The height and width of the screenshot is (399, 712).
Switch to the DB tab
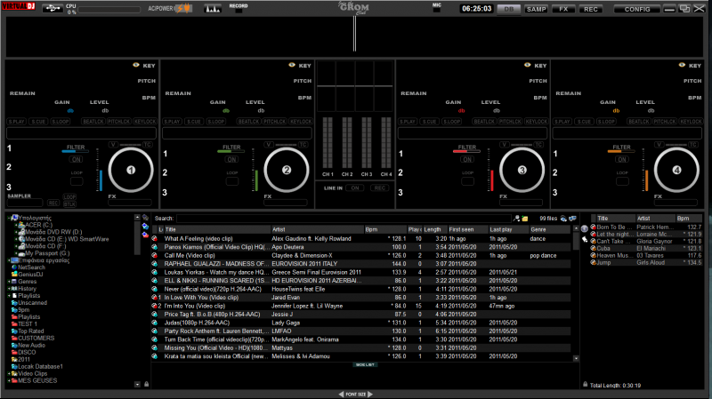point(508,9)
